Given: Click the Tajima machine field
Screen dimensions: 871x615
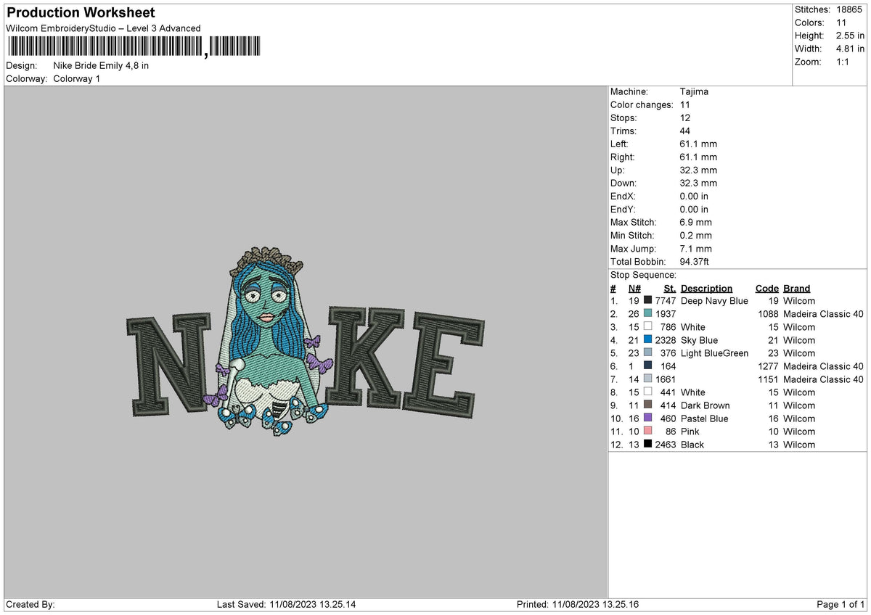Looking at the screenshot, I should click(695, 91).
